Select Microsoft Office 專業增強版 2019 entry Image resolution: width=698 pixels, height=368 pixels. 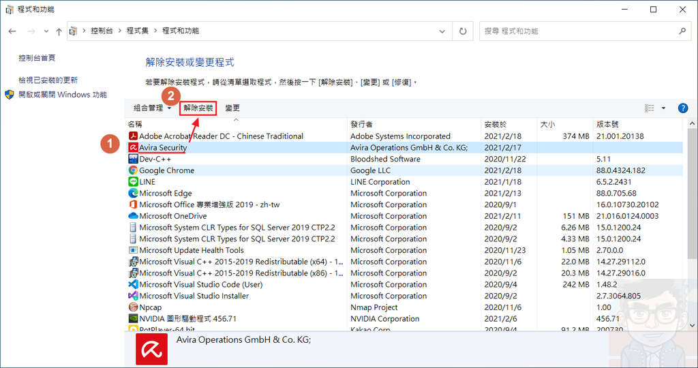209,204
